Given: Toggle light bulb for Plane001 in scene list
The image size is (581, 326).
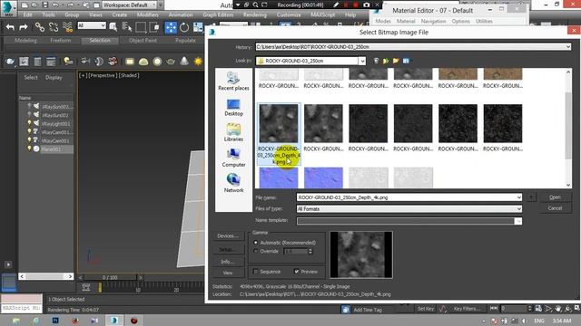Looking at the screenshot, I should click(x=29, y=149).
